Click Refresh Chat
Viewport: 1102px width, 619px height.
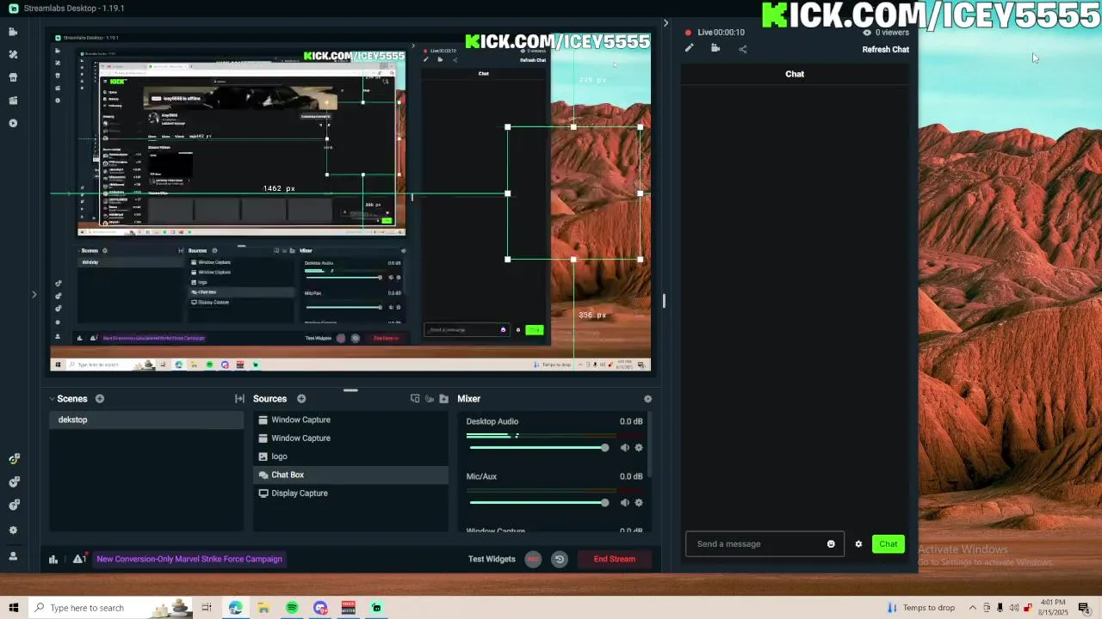[886, 49]
